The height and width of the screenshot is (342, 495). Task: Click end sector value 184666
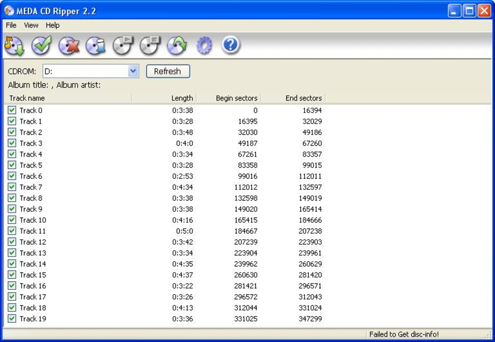click(310, 220)
